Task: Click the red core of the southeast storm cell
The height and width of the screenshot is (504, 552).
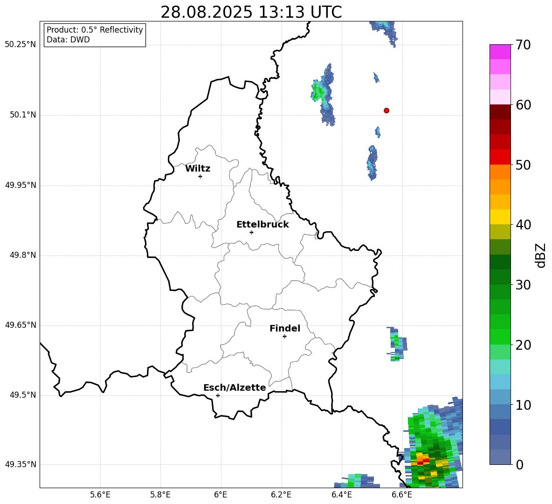Action: [422, 461]
